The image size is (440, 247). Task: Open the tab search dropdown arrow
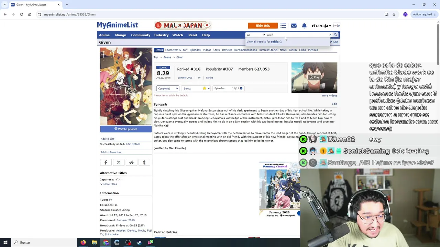tap(4, 5)
